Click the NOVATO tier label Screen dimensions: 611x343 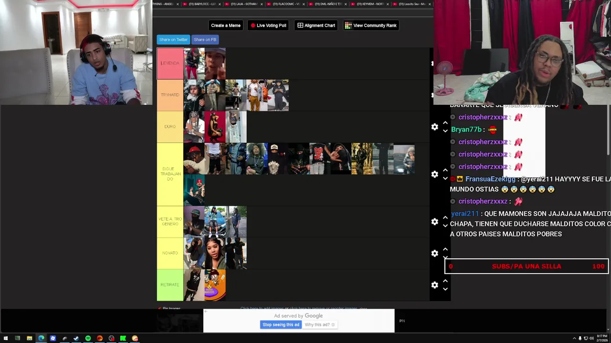[x=170, y=253]
